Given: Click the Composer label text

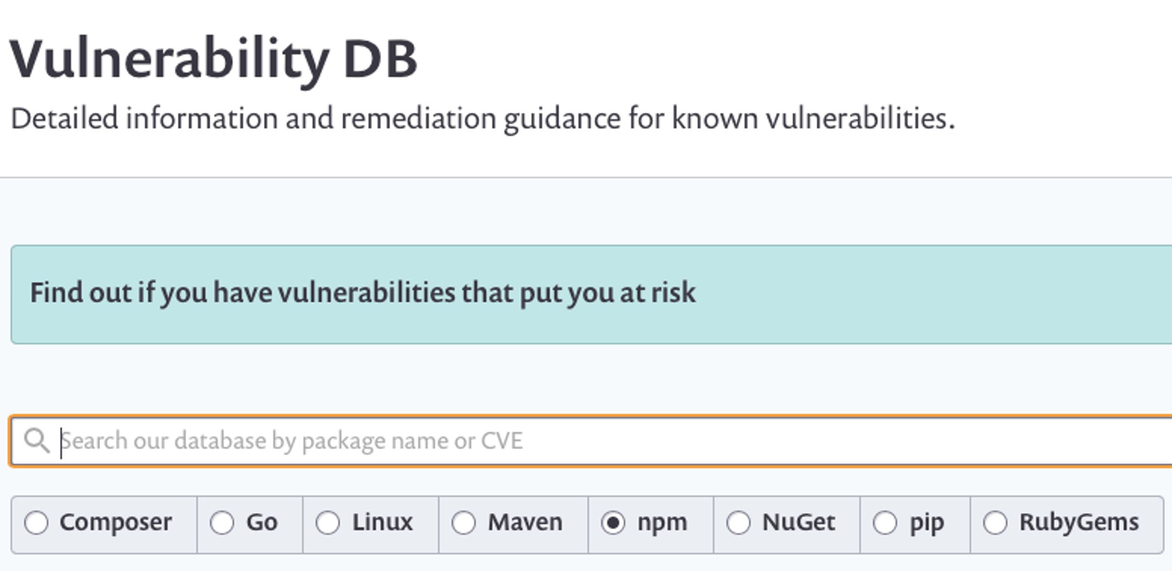Looking at the screenshot, I should pyautogui.click(x=116, y=522).
